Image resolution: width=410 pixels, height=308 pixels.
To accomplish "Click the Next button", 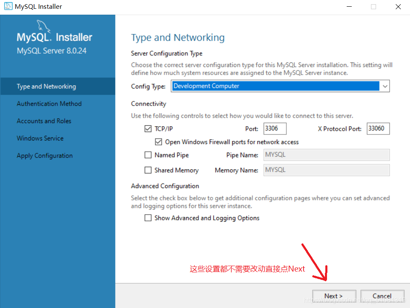I will pyautogui.click(x=334, y=296).
